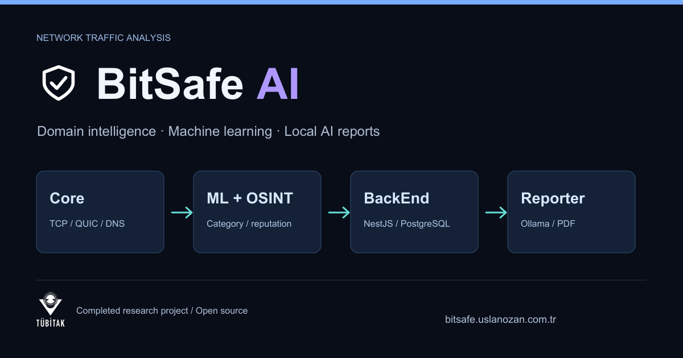
Task: Click the "BitSafe AI" title text
Action: pyautogui.click(x=198, y=84)
